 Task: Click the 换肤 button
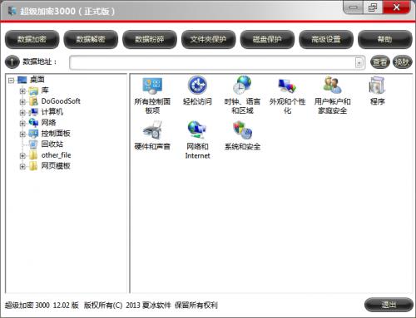click(x=402, y=62)
